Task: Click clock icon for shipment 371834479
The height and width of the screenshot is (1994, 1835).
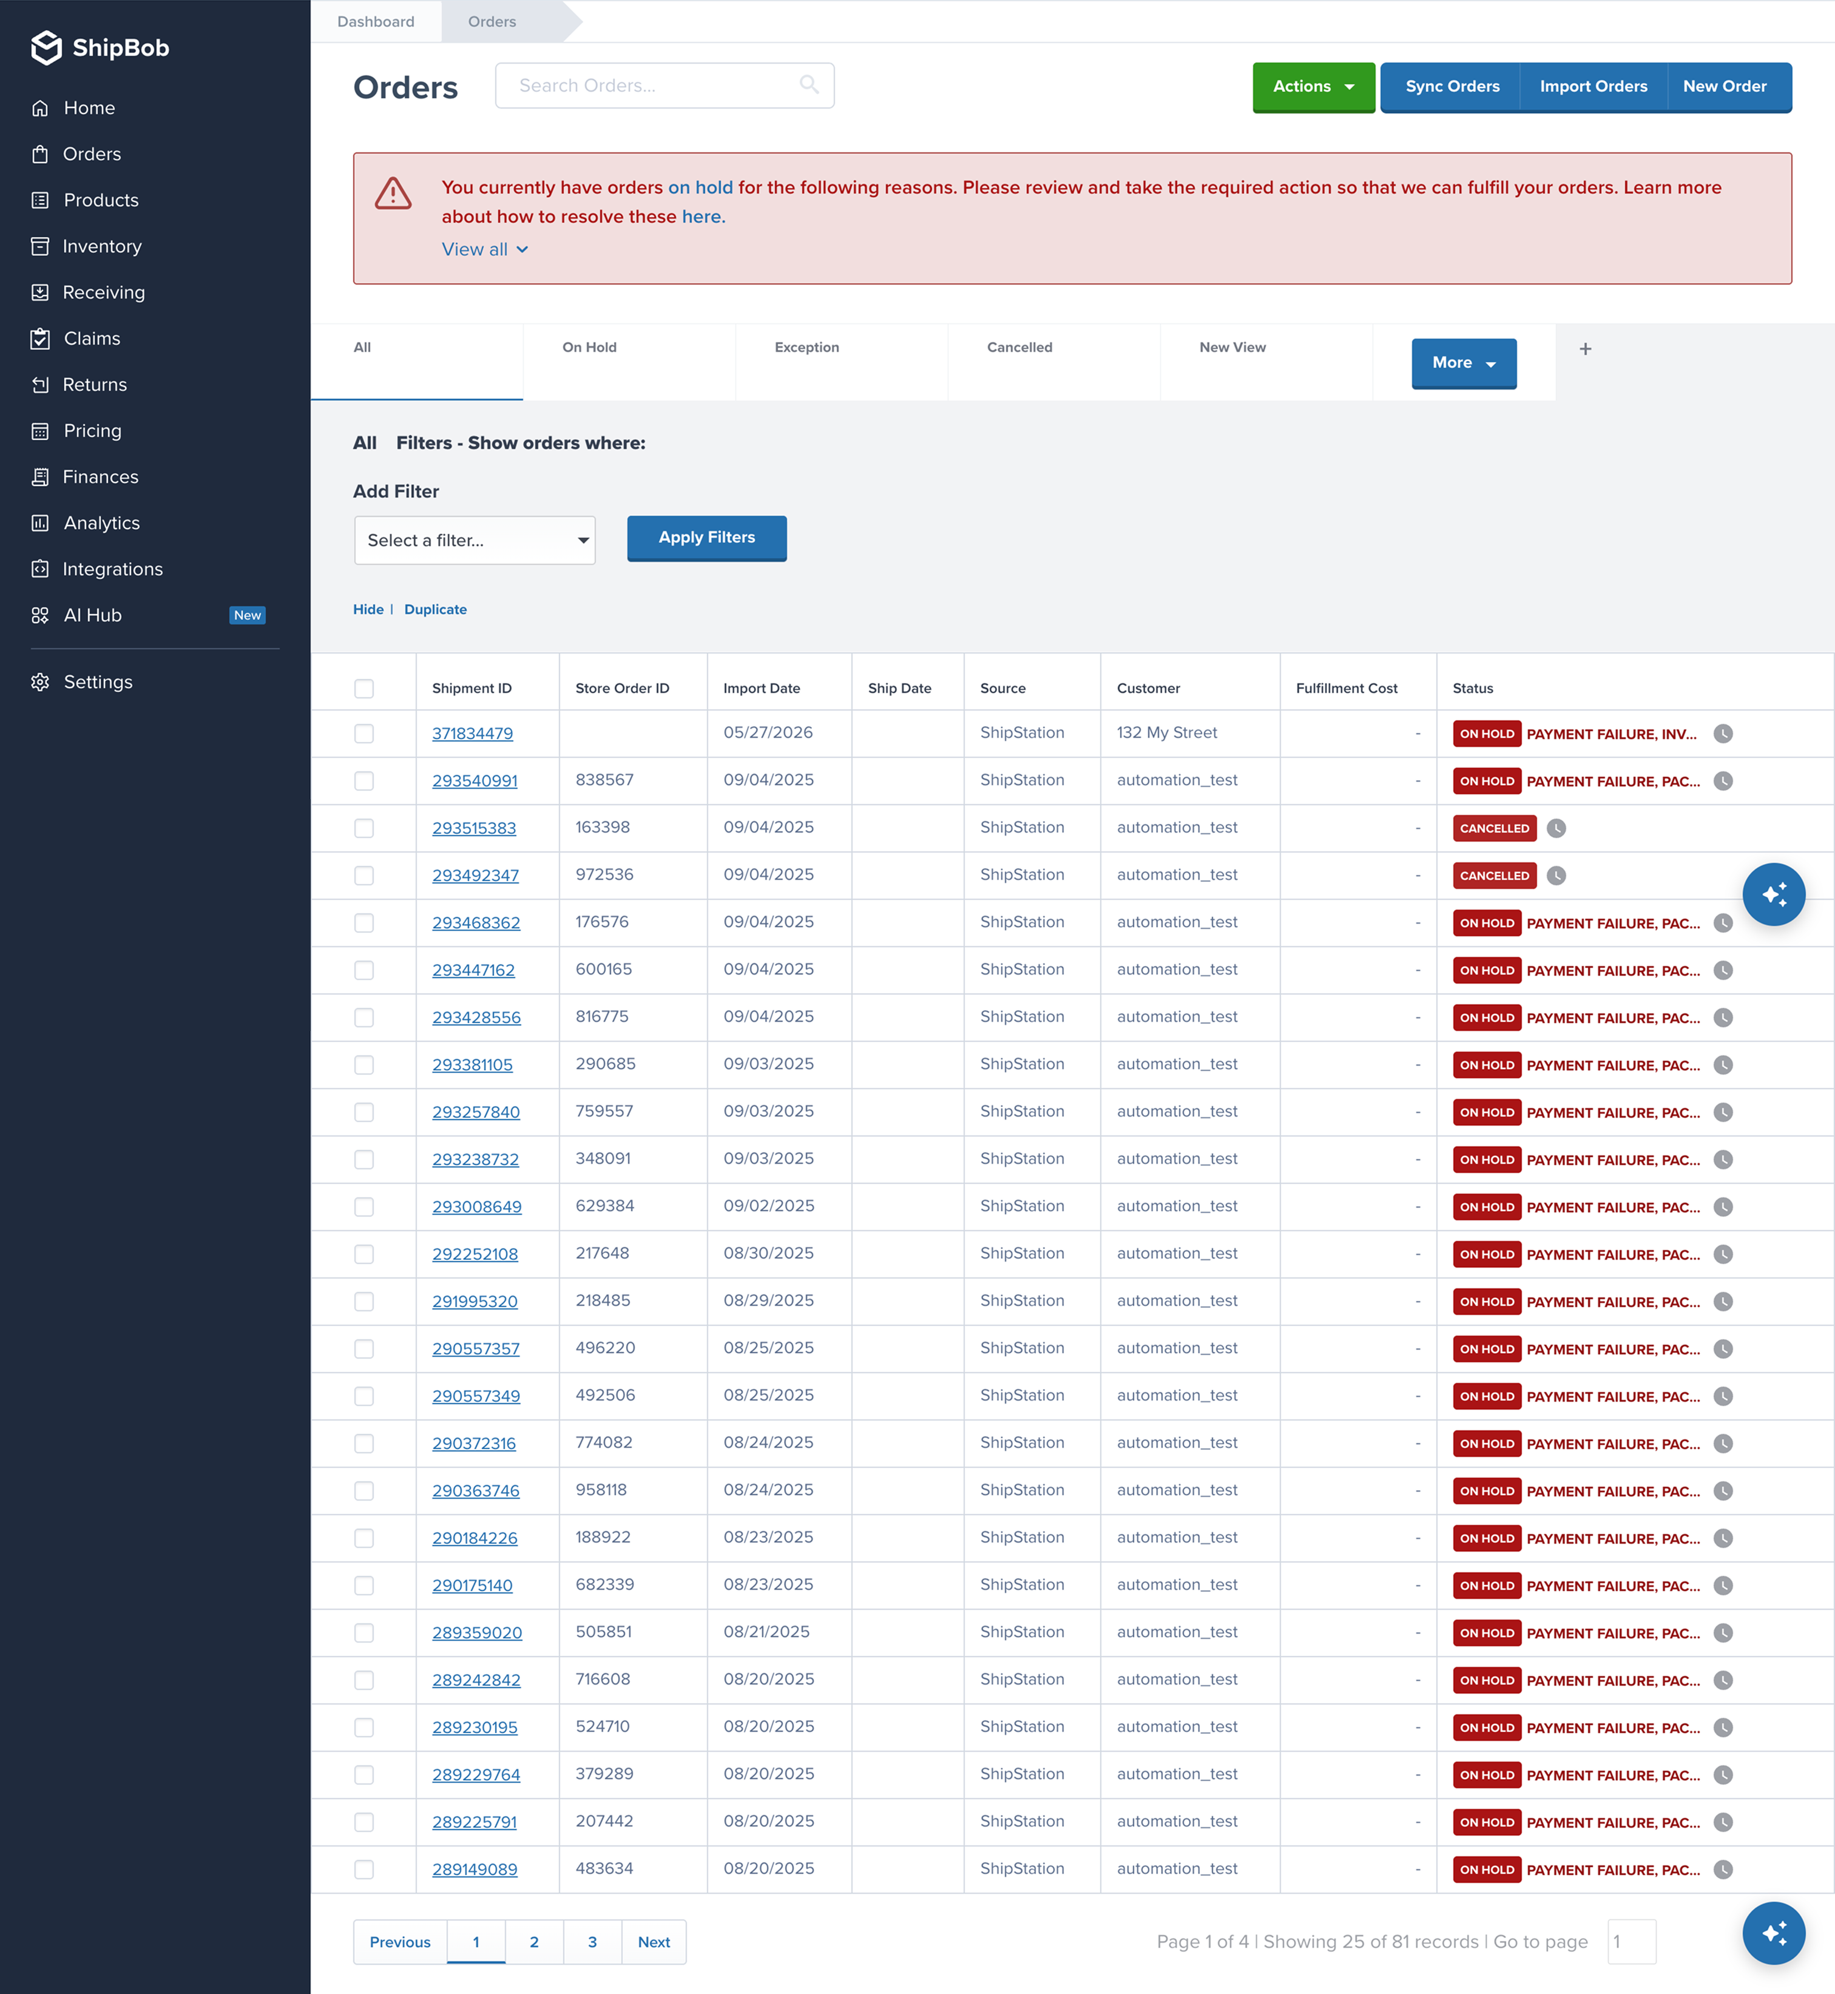Action: pos(1724,734)
